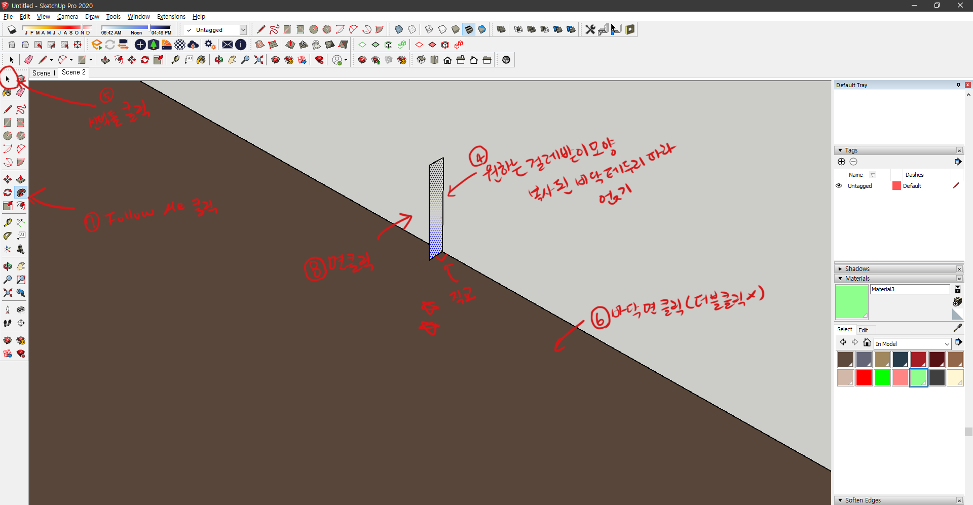Use the eyedropper Sample Paint icon in Materials
The height and width of the screenshot is (505, 973).
tap(957, 328)
